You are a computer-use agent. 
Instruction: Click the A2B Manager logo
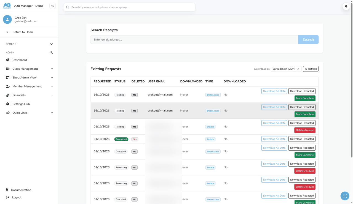point(7,6)
